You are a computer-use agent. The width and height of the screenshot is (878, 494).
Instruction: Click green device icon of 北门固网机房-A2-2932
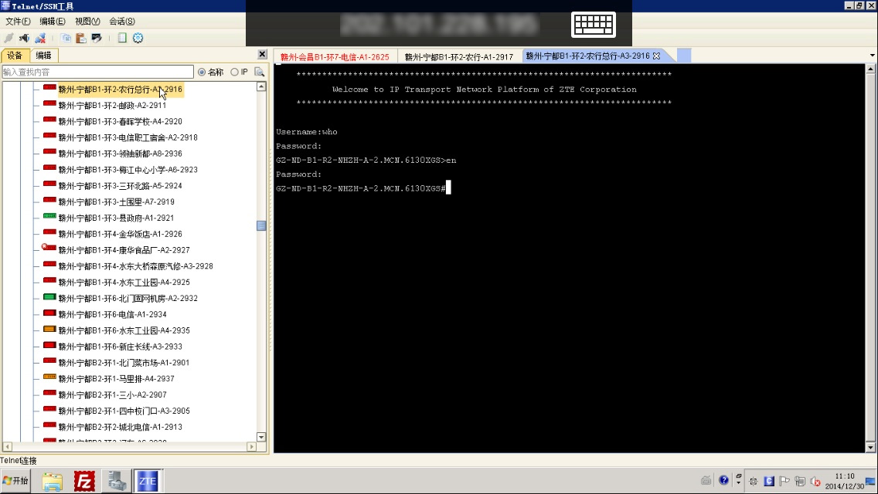coord(49,297)
